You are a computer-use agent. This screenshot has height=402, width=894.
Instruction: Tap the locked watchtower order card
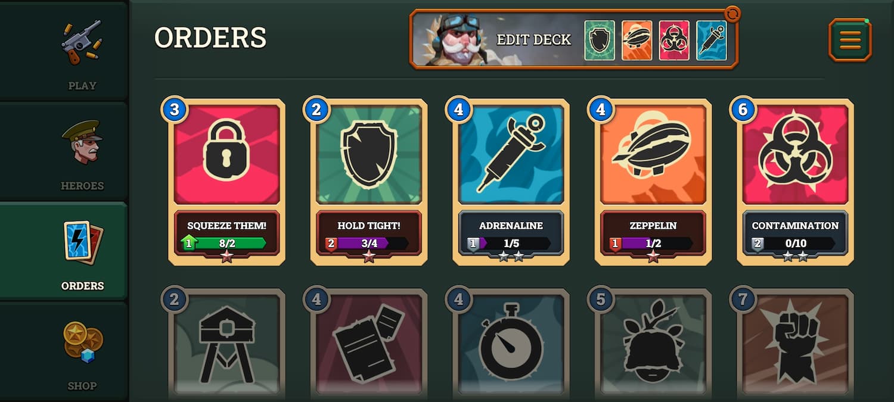pos(226,345)
